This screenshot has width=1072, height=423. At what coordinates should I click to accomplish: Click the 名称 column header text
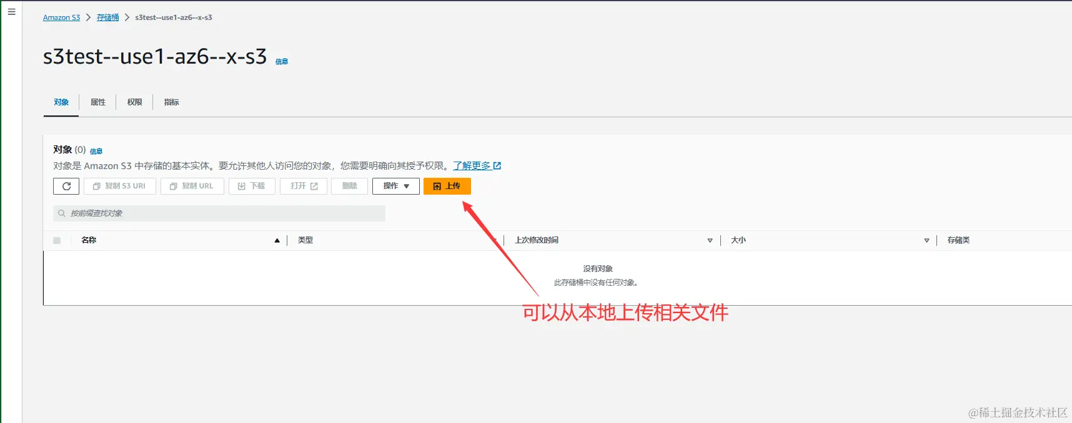coord(89,240)
